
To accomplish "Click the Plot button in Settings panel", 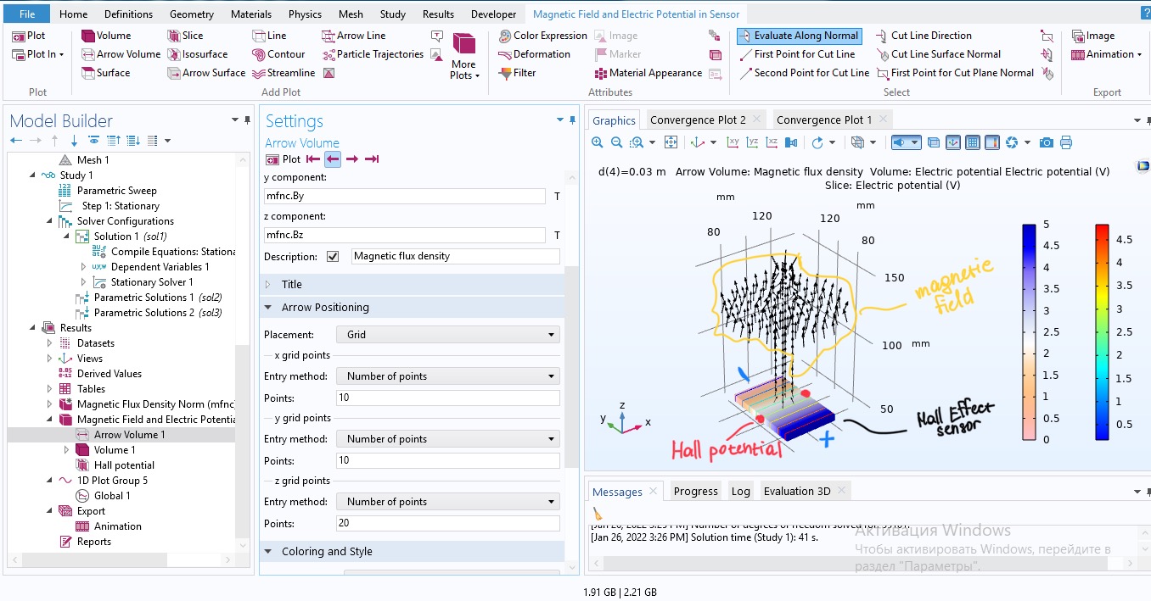I will tap(284, 159).
